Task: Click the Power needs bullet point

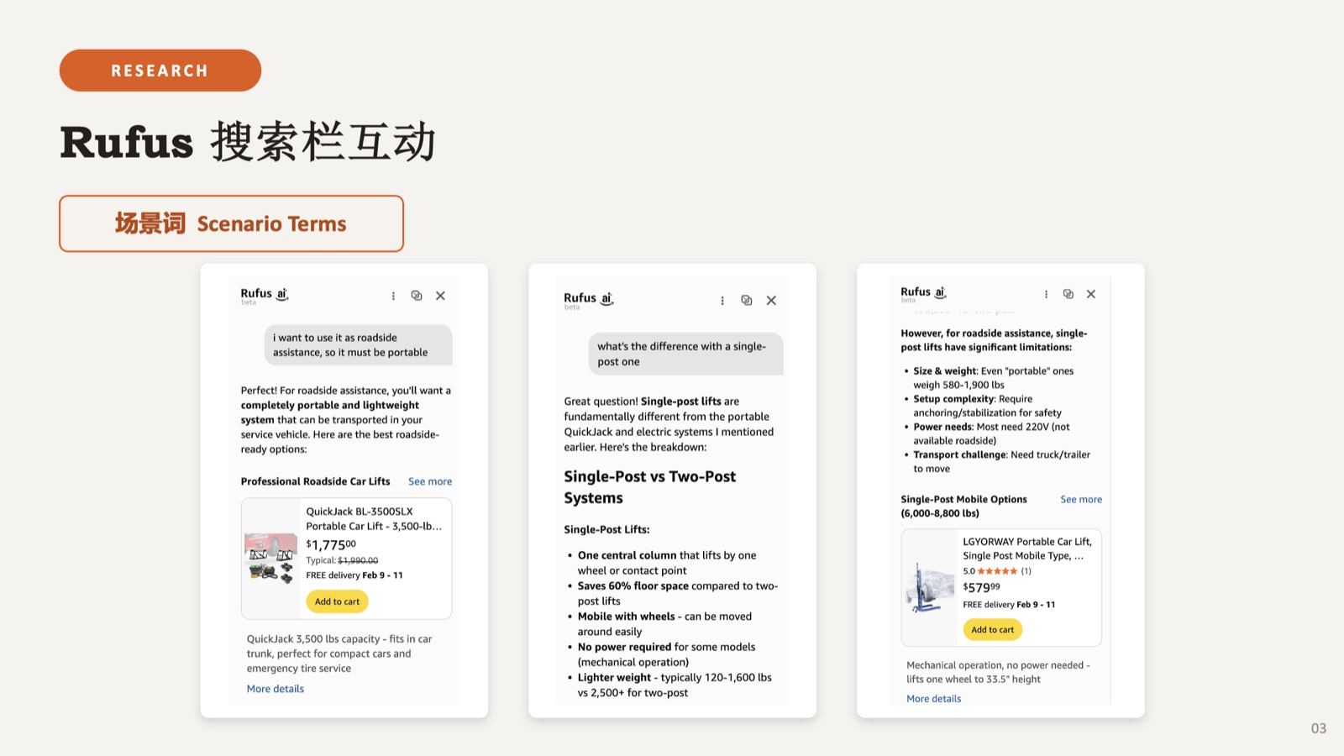Action: coord(991,433)
